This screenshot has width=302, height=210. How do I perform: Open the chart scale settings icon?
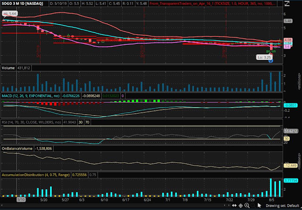(x=287, y=3)
